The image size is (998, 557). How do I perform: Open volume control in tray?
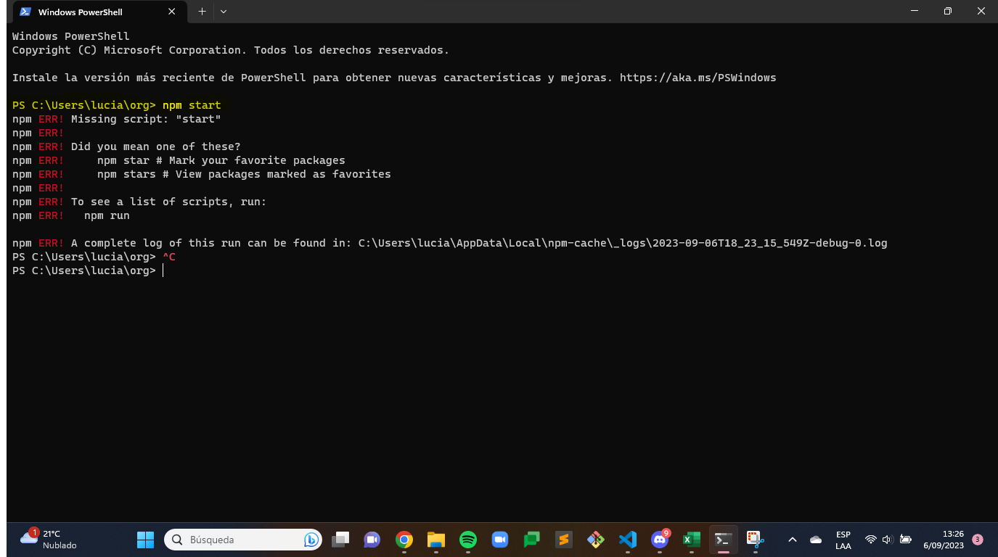tap(887, 540)
